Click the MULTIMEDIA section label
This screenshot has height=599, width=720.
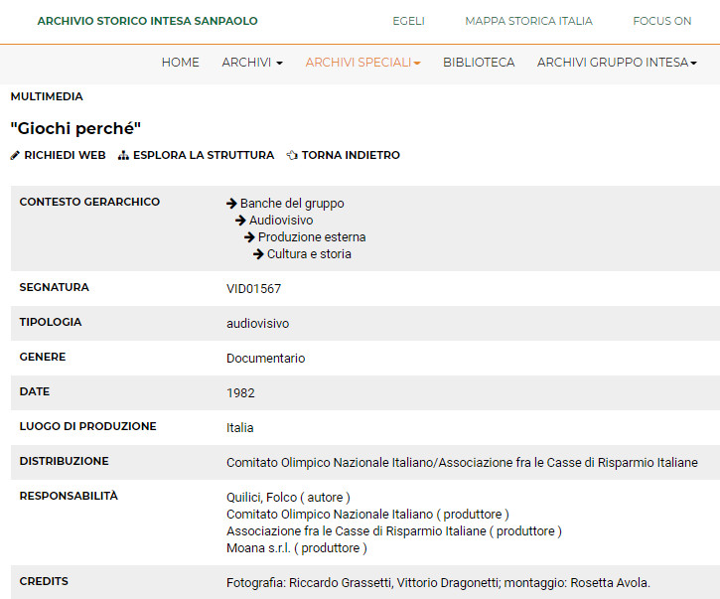(x=47, y=96)
